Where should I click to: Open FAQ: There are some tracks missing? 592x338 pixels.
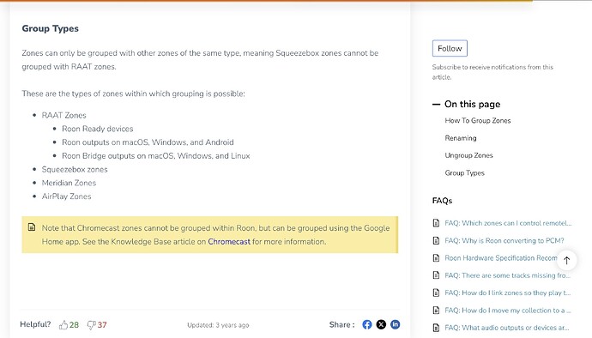507,275
